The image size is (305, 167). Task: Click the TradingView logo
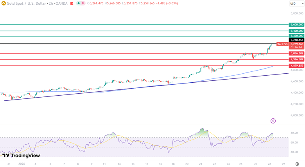(x=21, y=156)
